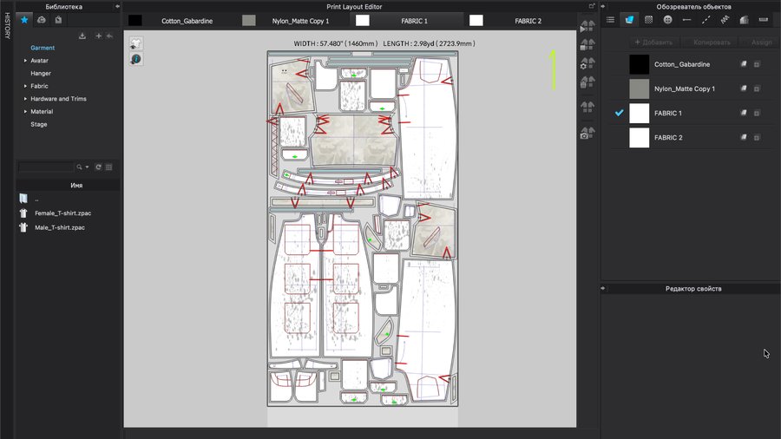This screenshot has height=439, width=781.
Task: Click the camera snapshot icon in the vertical toolbar
Action: [587, 133]
